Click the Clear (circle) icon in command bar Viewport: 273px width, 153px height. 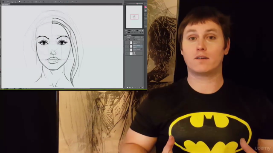pos(32,2)
